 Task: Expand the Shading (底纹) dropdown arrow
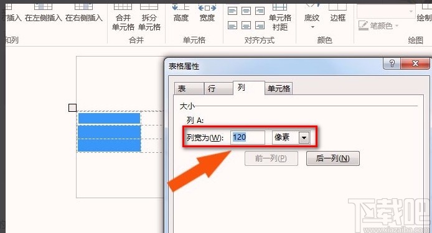312,27
